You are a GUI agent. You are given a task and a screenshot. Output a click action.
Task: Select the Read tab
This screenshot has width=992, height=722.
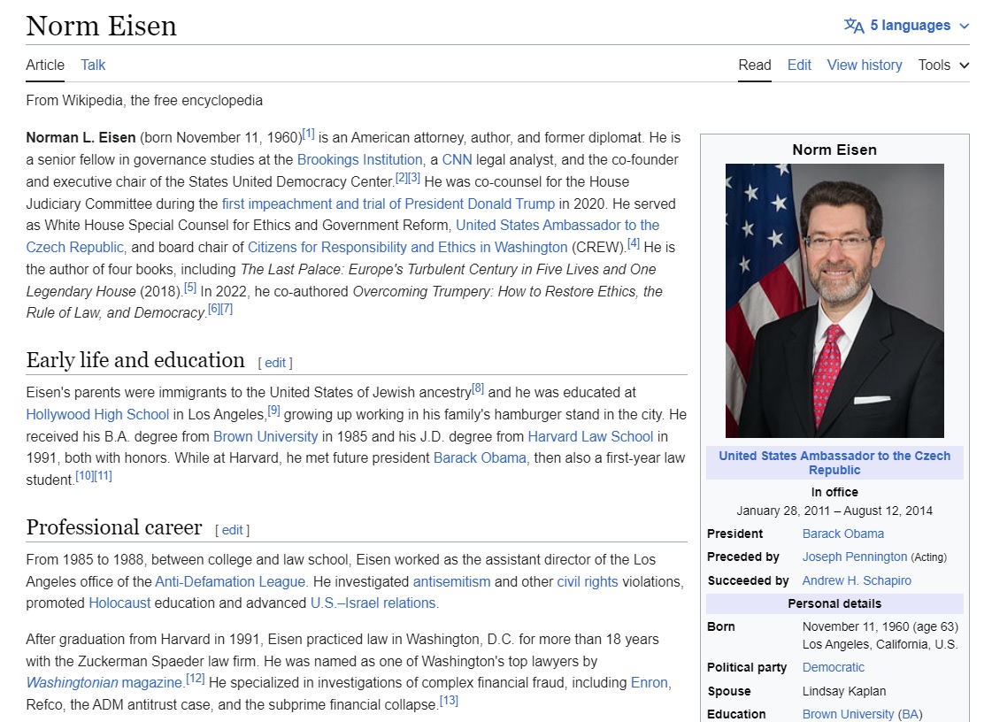click(x=755, y=65)
